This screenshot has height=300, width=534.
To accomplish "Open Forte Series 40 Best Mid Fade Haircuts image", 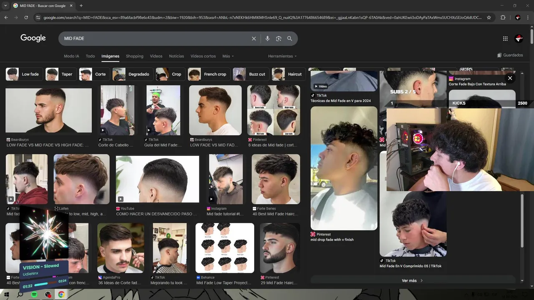I will pyautogui.click(x=276, y=179).
